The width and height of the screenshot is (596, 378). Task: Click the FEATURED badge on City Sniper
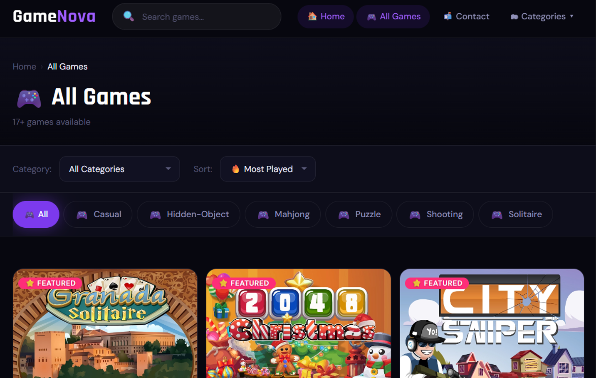click(x=437, y=283)
